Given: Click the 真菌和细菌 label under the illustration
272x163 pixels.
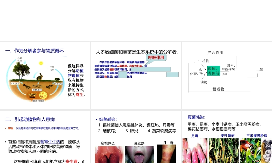Looking at the screenshot, I should click(39, 101).
